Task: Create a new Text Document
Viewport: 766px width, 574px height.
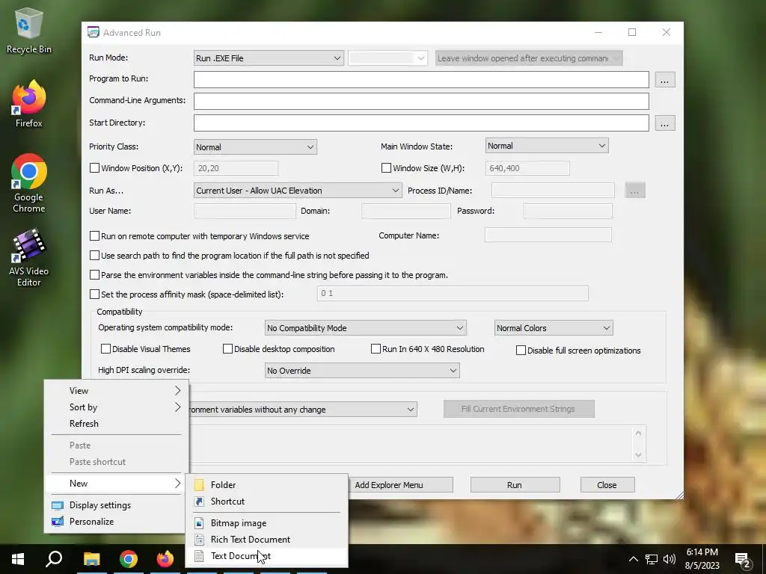Action: point(267,556)
